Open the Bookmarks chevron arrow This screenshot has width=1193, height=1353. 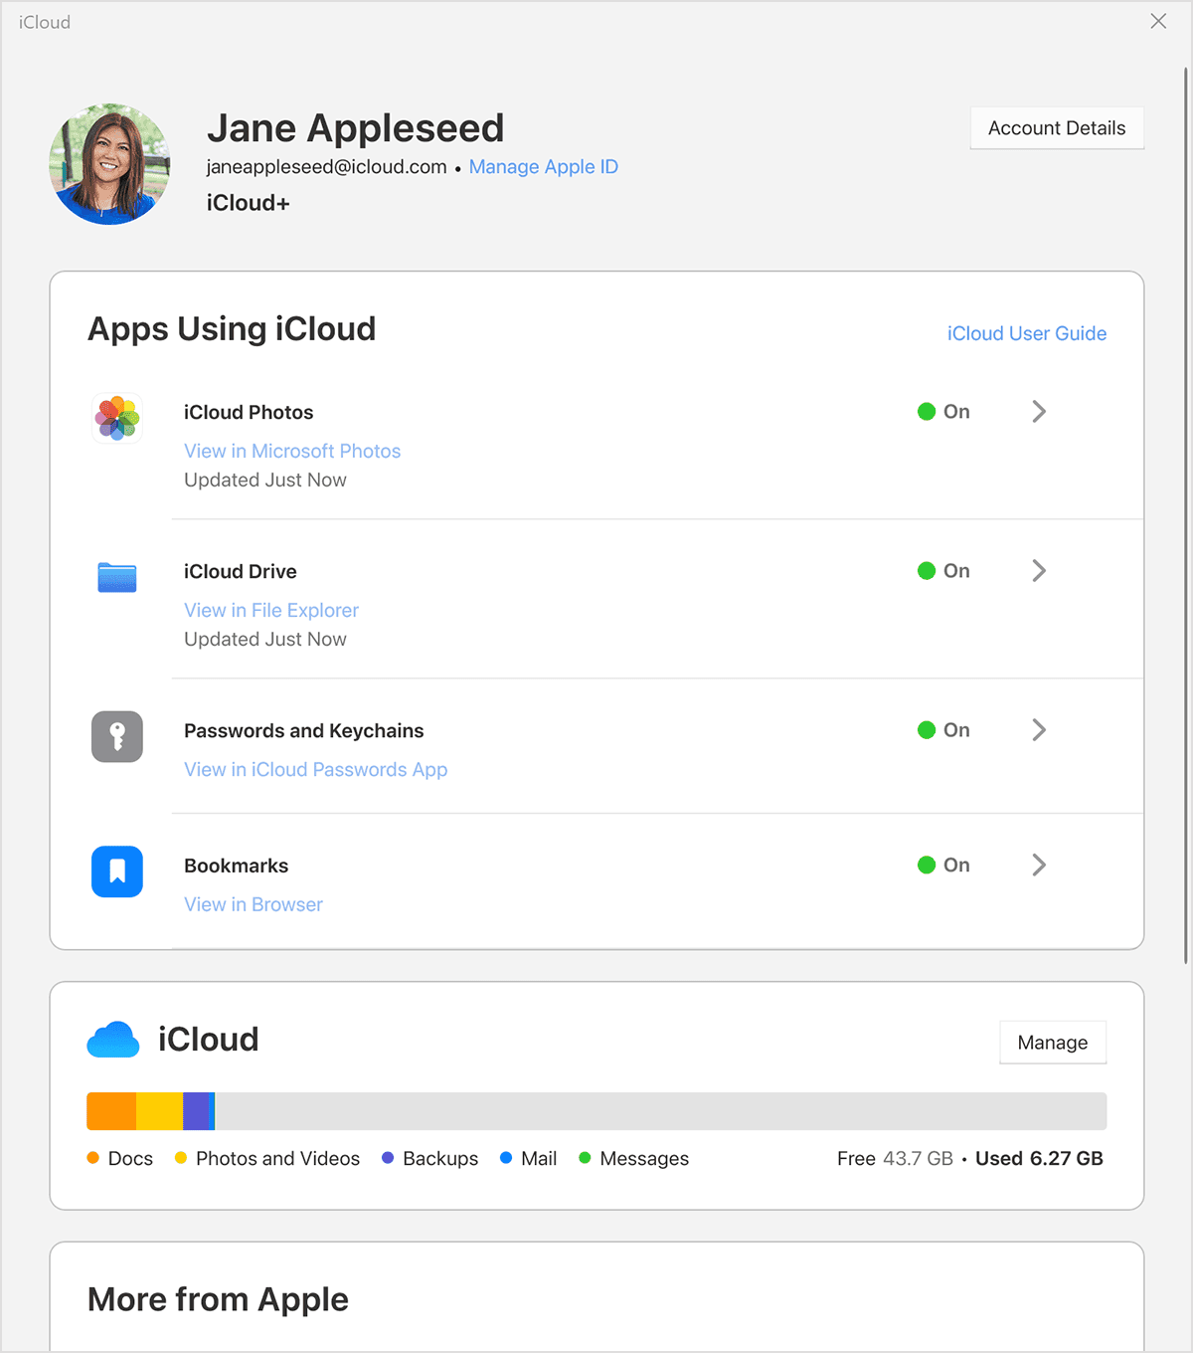pyautogui.click(x=1039, y=866)
